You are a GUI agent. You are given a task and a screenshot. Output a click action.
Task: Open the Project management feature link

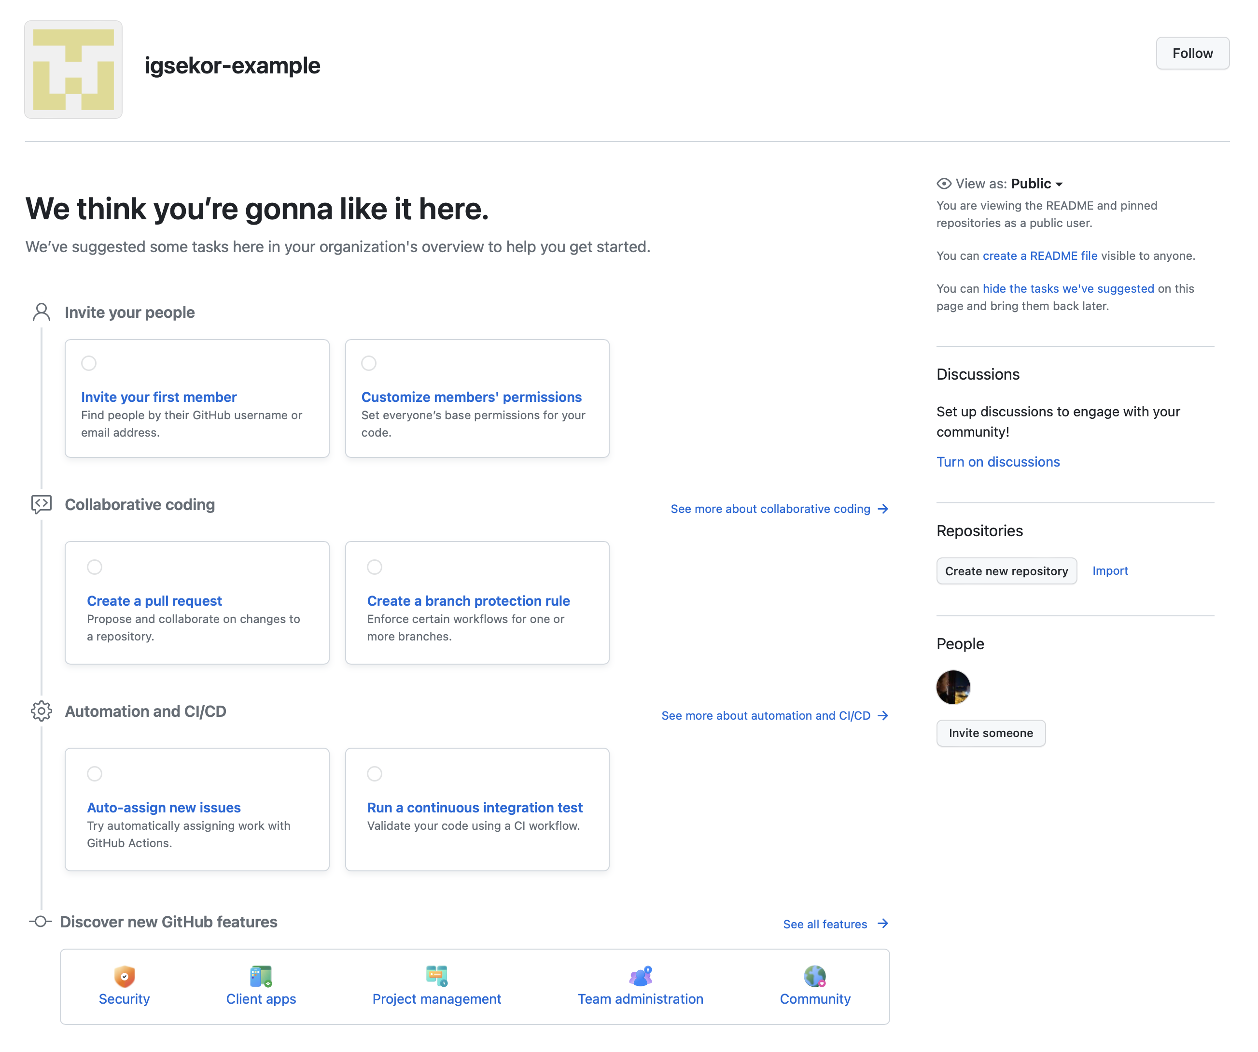[x=437, y=999]
